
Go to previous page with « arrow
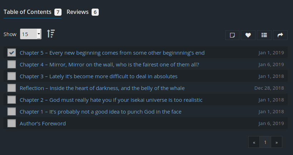(254, 142)
